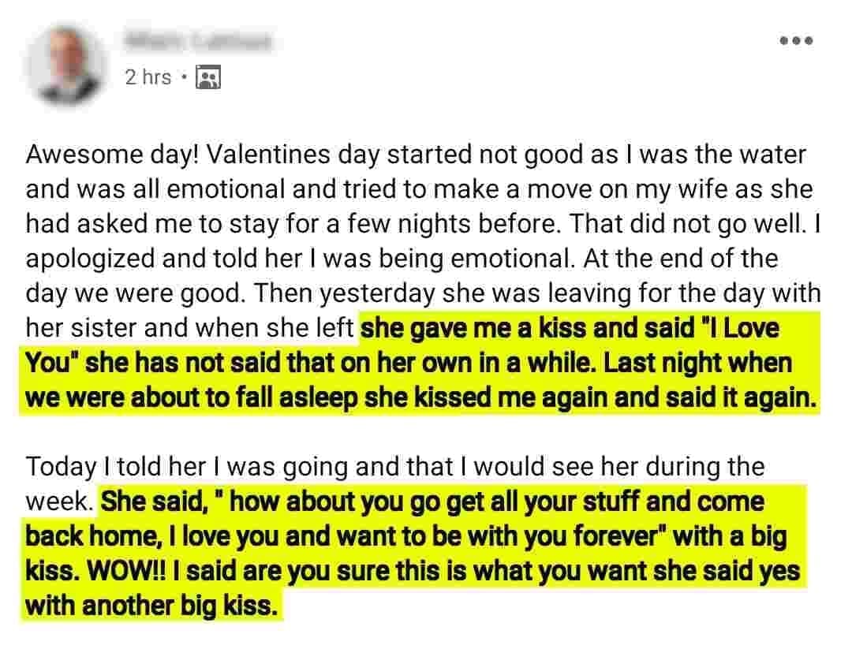Click the blurred author name link
Screen dimensions: 852x660
pyautogui.click(x=198, y=39)
